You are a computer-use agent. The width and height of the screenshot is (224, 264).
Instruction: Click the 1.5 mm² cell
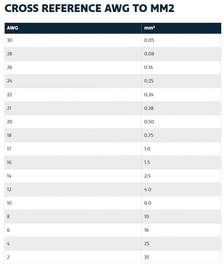(x=147, y=162)
